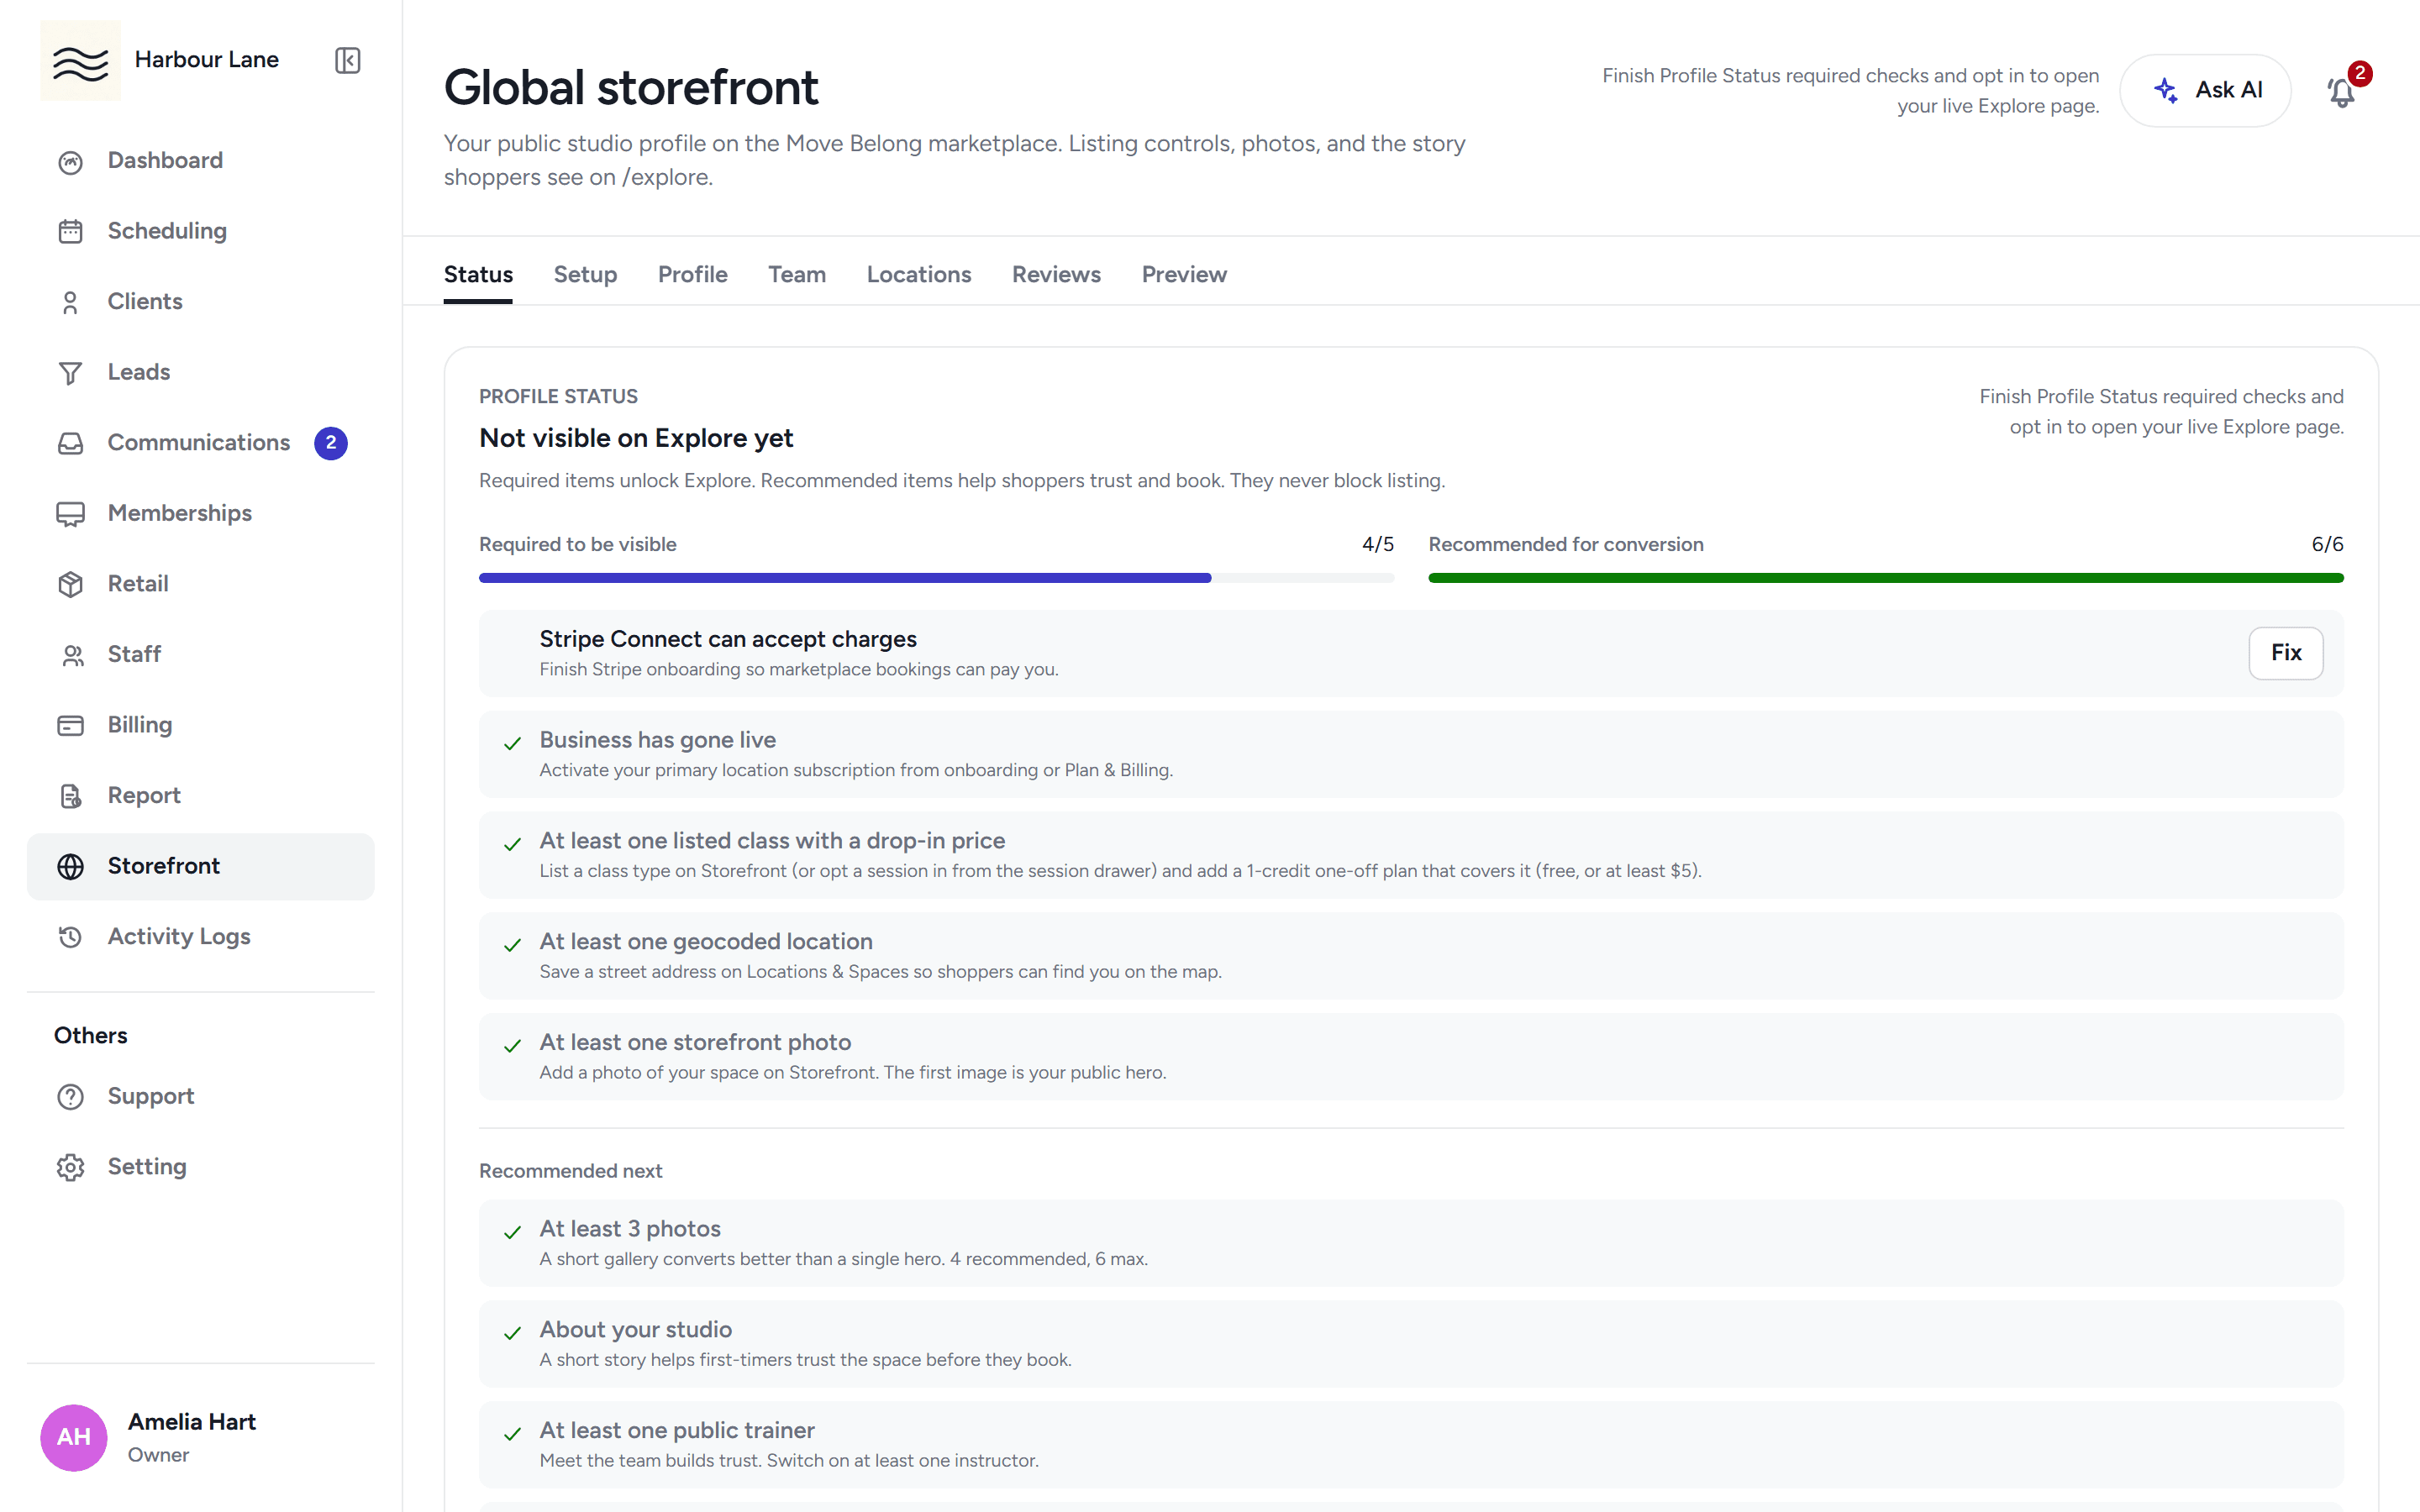Click the At least one geocoded location checkmark

(x=513, y=946)
